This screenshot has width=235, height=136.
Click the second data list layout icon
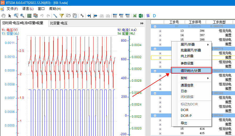[x=121, y=16]
